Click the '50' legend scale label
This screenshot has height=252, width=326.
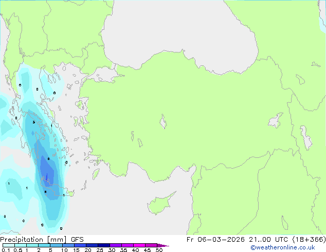[159, 250]
